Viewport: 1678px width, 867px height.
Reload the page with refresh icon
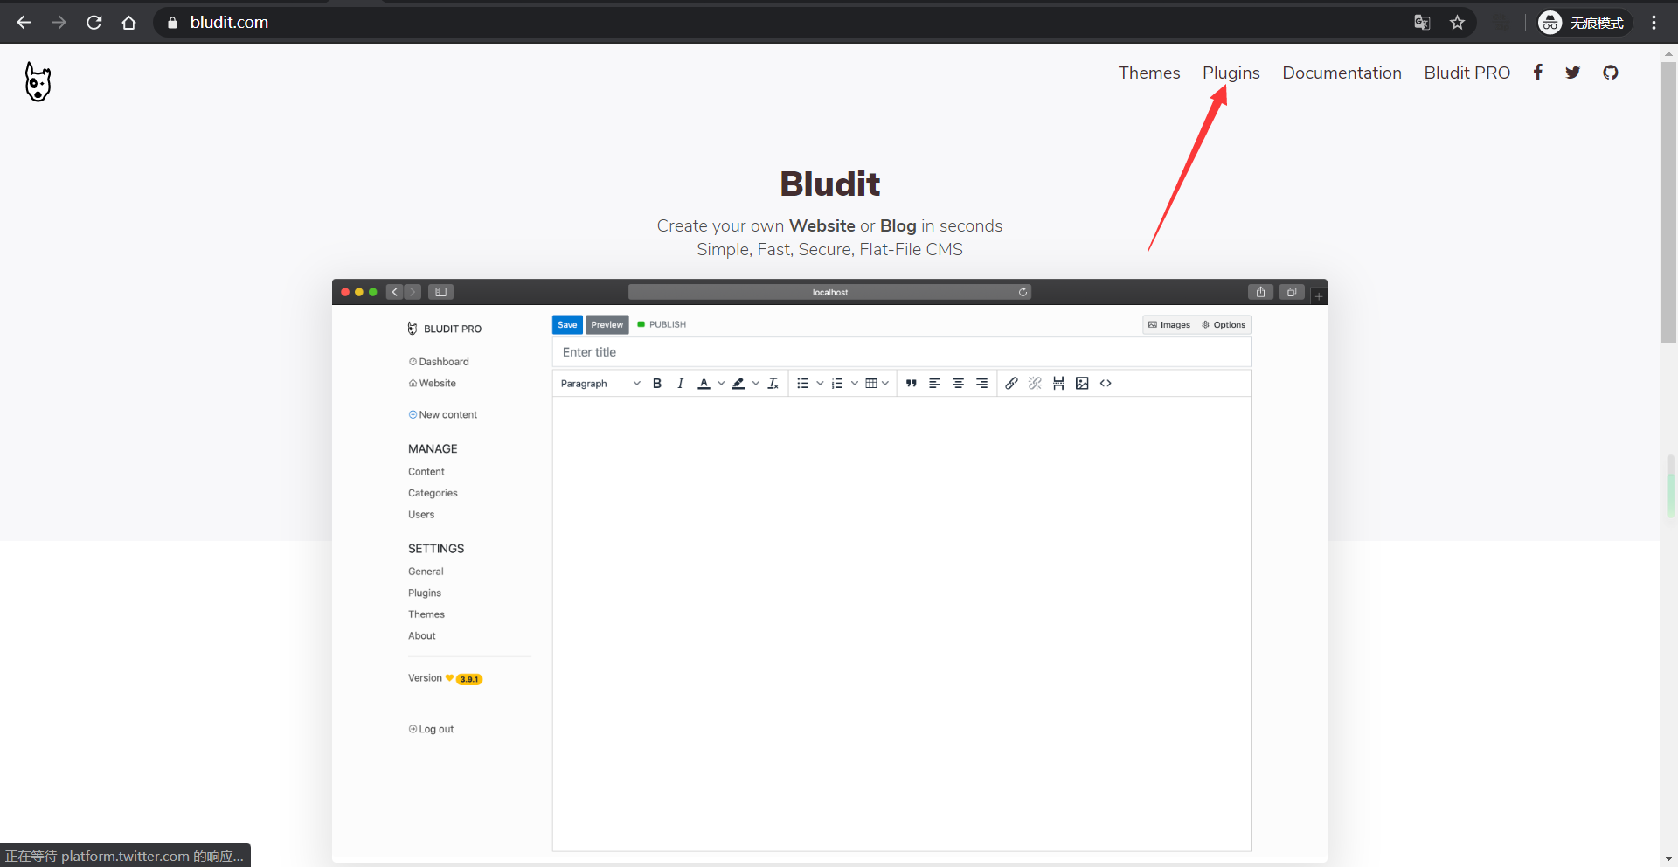pyautogui.click(x=94, y=23)
